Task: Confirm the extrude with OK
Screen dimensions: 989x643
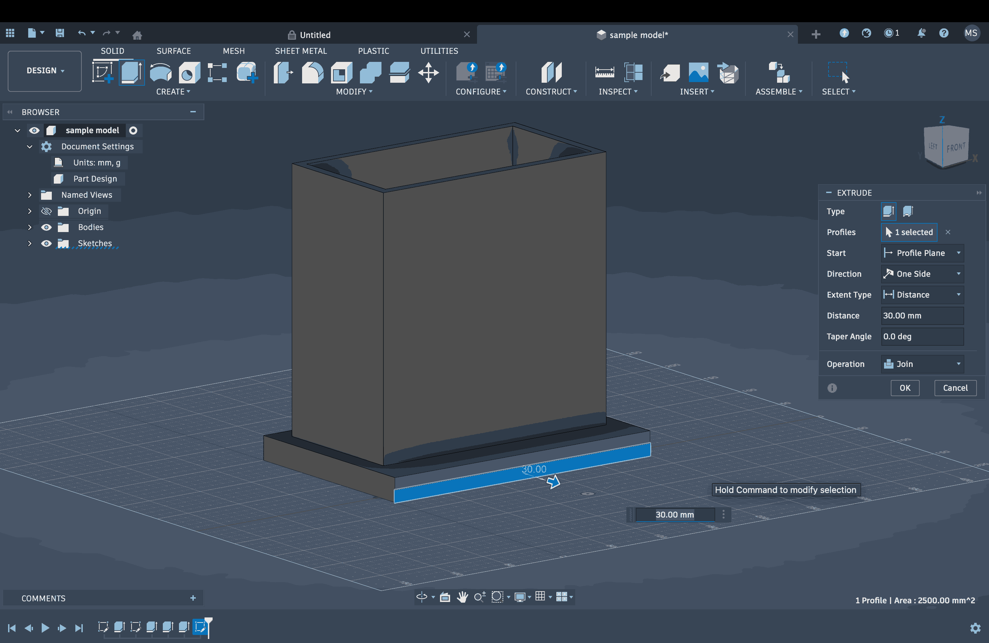Action: (x=905, y=387)
